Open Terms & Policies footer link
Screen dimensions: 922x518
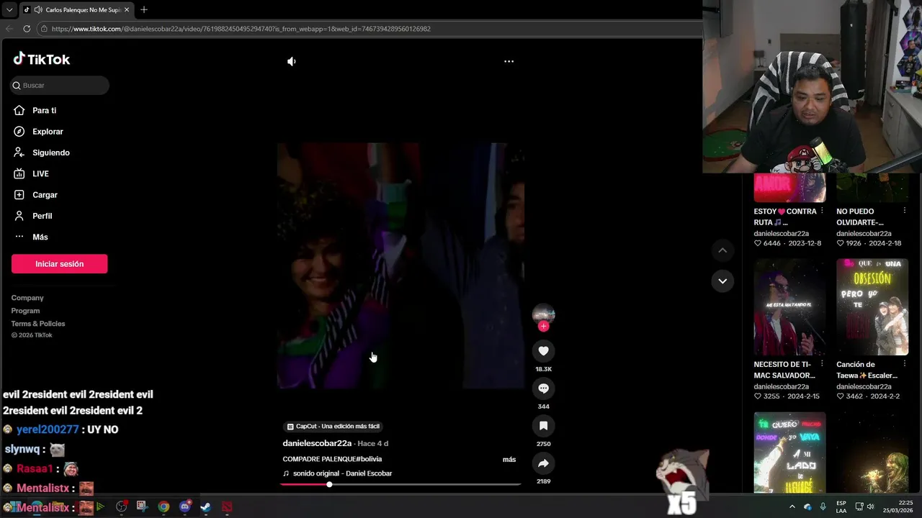[x=38, y=324]
